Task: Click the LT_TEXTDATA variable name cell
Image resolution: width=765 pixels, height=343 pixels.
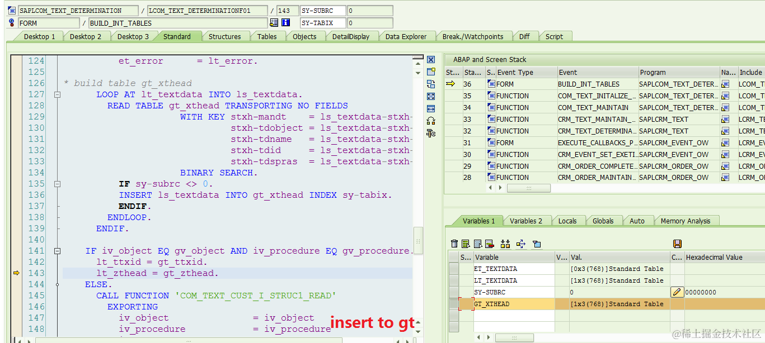Action: click(514, 280)
